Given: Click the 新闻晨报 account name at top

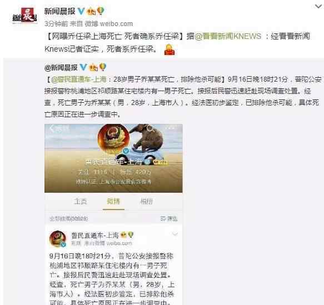Looking at the screenshot, I should point(59,11).
